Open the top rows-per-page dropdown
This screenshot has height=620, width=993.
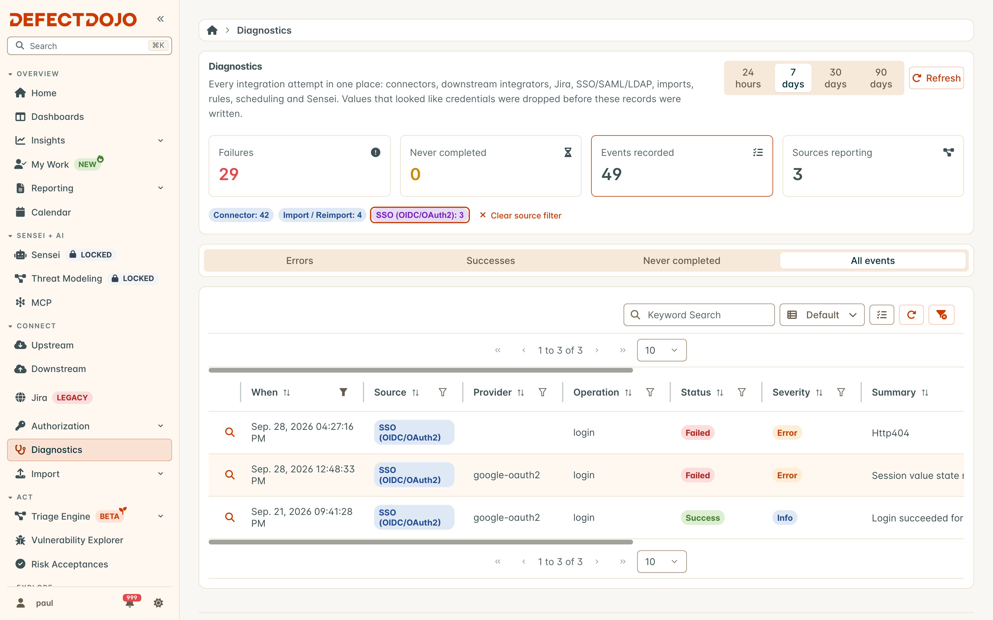[661, 350]
